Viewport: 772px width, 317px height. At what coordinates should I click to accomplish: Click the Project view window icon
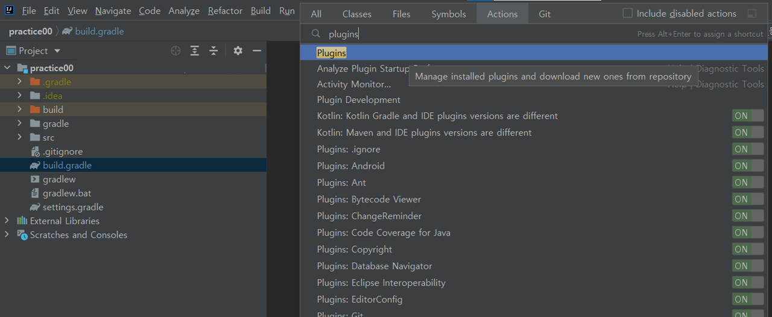(x=10, y=51)
